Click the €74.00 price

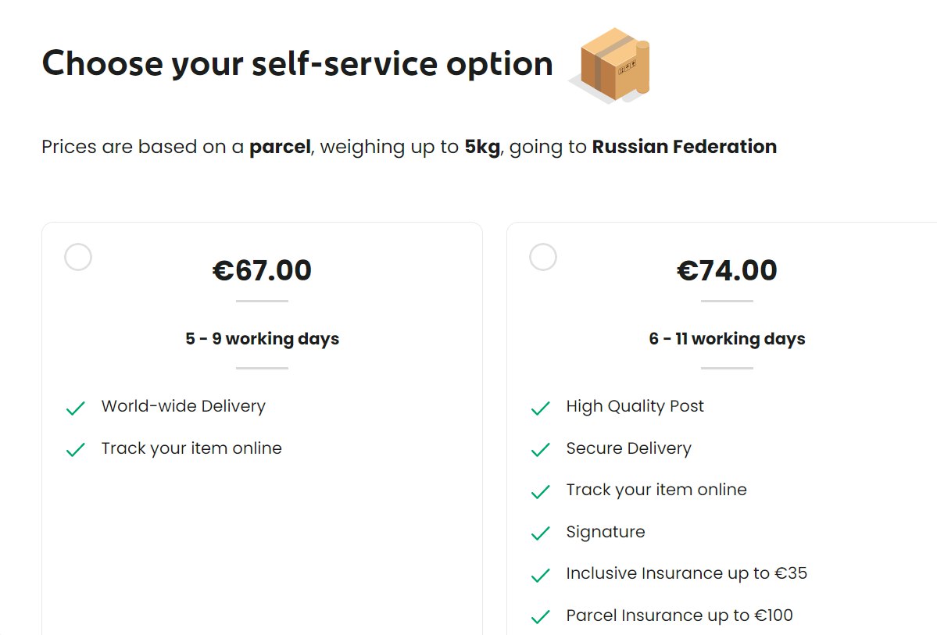(727, 270)
